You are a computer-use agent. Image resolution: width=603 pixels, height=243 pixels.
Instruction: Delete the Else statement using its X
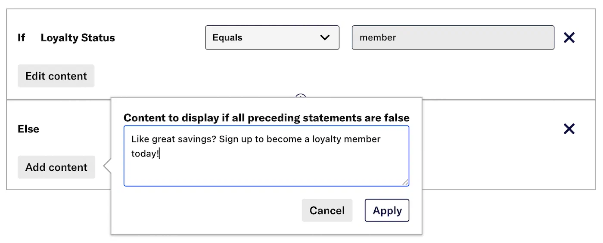[x=569, y=129]
